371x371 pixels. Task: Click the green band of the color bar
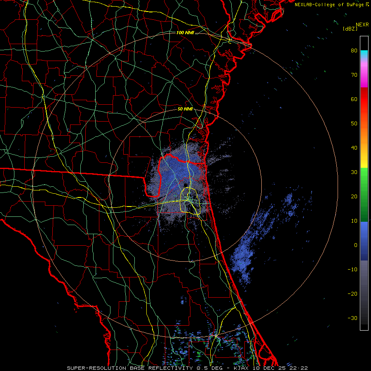point(364,195)
